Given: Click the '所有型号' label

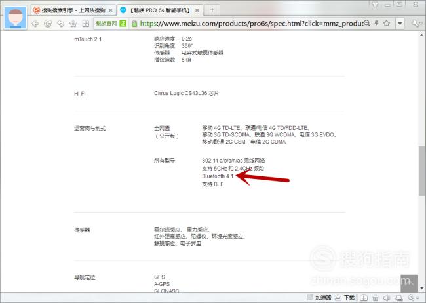Looking at the screenshot, I should (165, 161).
